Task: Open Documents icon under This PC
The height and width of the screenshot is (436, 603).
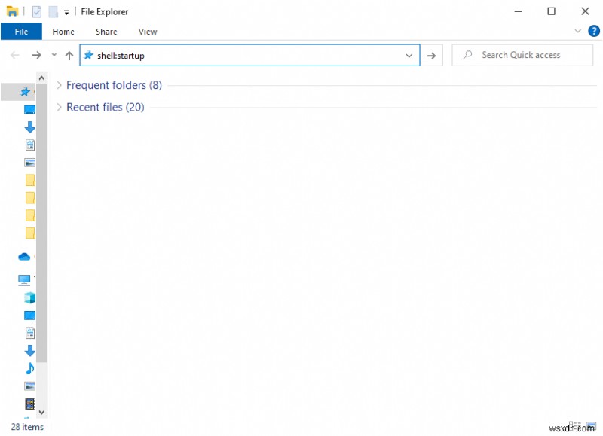Action: tap(30, 333)
